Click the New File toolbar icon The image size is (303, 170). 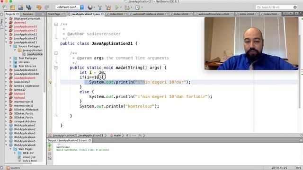point(5,8)
